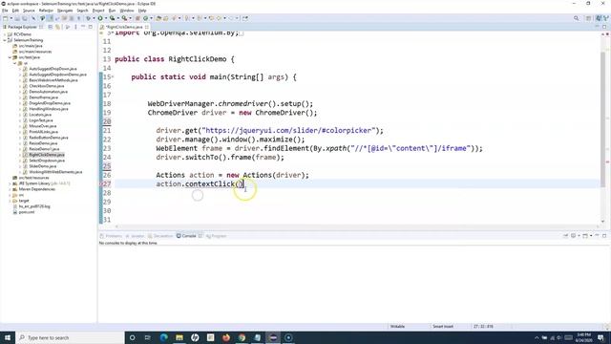Select DemoAutomation.java file
This screenshot has width=611, height=344.
(x=49, y=92)
